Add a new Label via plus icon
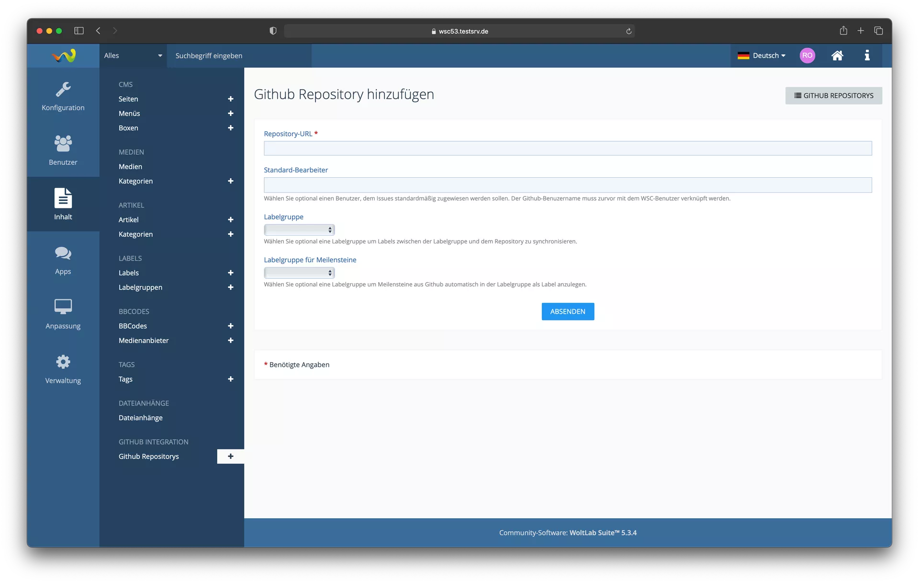Viewport: 919px width, 583px height. coord(230,273)
